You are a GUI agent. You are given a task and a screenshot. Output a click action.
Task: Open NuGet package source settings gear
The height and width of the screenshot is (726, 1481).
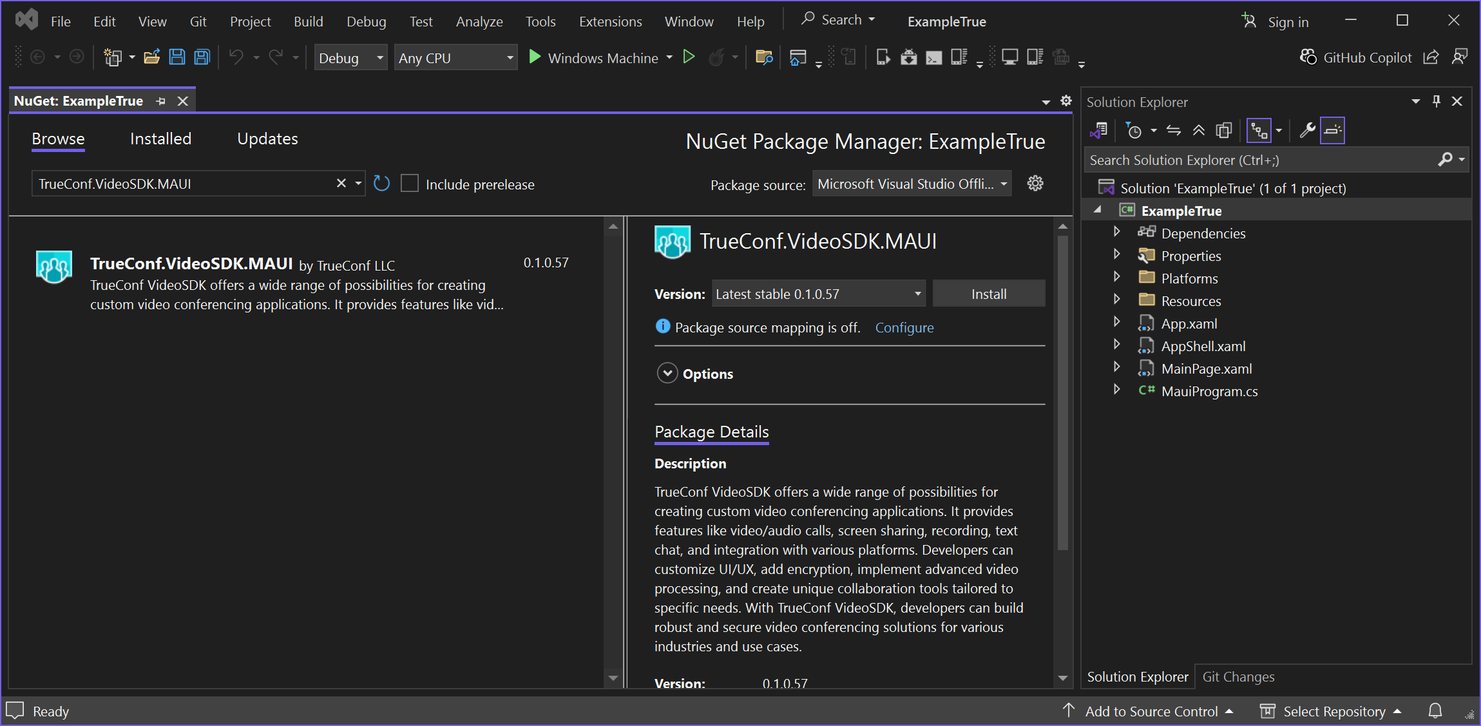(x=1035, y=184)
